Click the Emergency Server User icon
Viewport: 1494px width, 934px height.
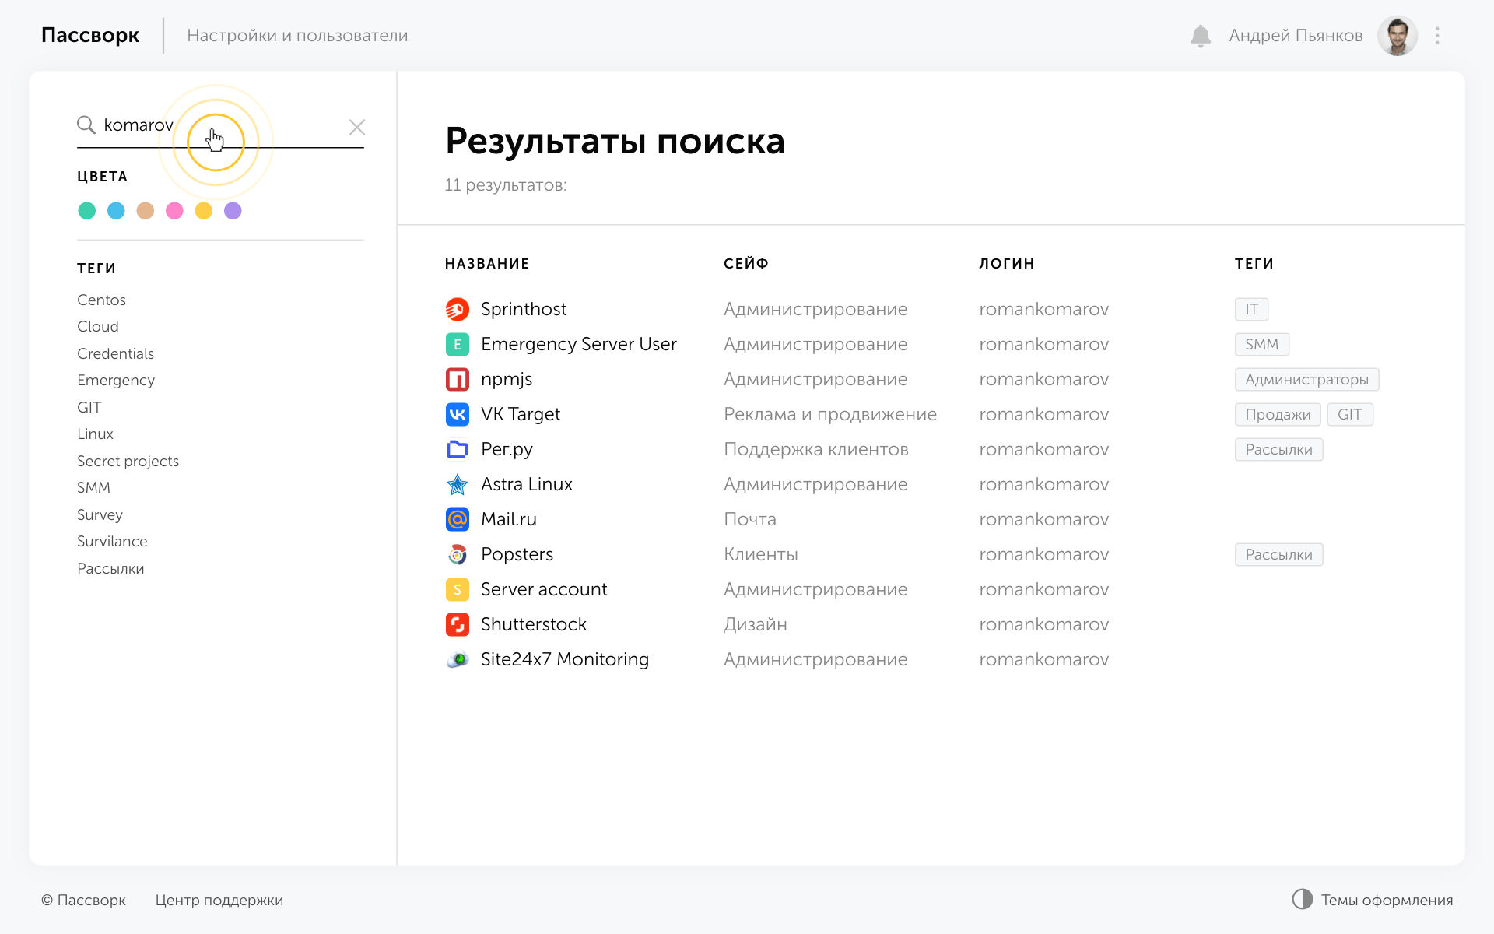(458, 344)
